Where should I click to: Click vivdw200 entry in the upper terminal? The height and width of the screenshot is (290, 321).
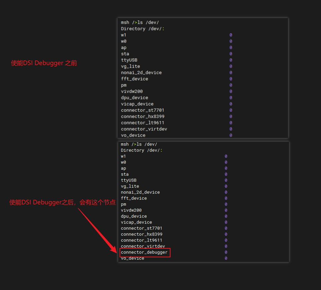(132, 91)
